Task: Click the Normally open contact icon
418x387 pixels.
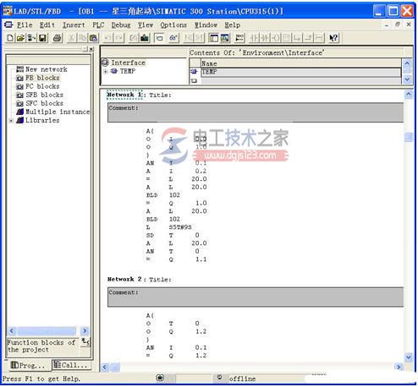Action: tap(254, 38)
